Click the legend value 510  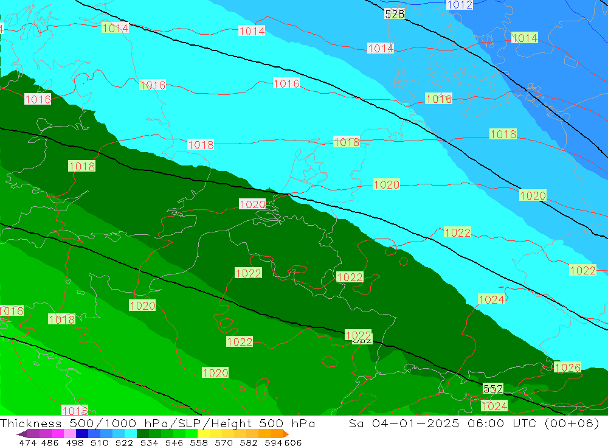click(100, 442)
